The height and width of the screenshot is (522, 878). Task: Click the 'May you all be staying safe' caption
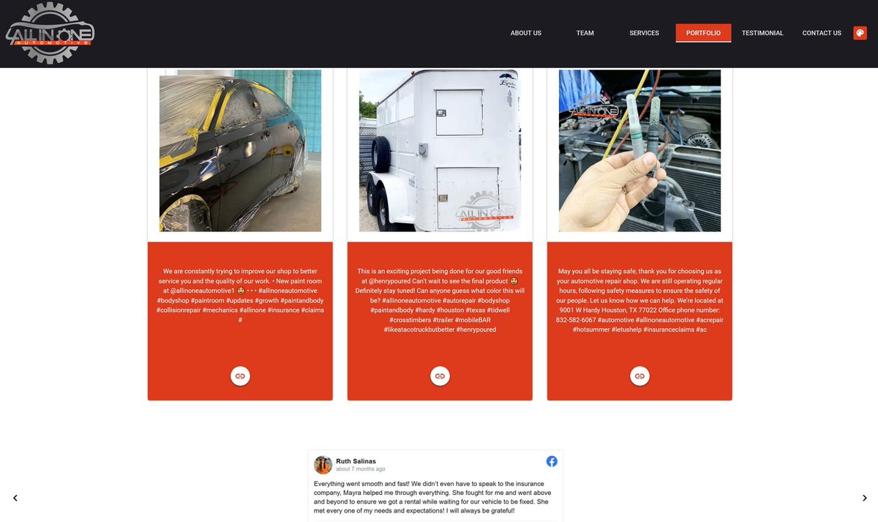click(x=639, y=301)
